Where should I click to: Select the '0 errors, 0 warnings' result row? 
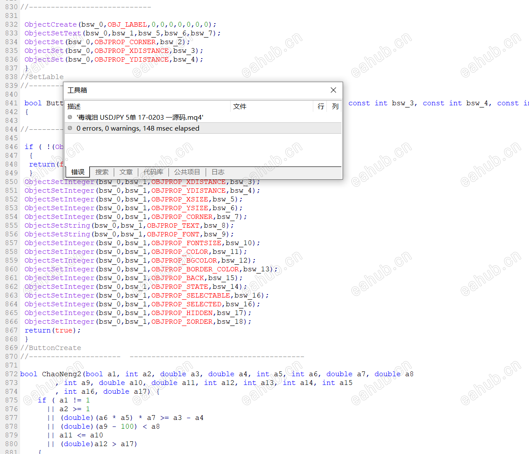tap(203, 128)
